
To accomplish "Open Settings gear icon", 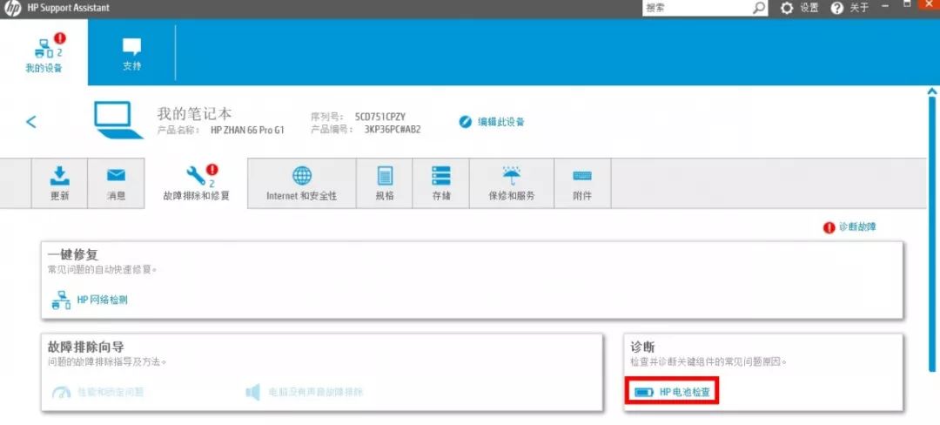I will [x=786, y=9].
